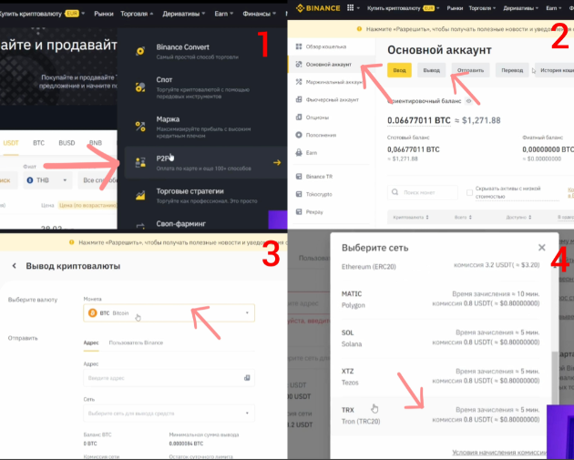The height and width of the screenshot is (460, 574).
Task: Open Своп-фарминг menu entry
Action: point(180,223)
